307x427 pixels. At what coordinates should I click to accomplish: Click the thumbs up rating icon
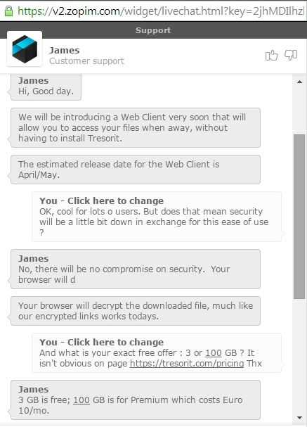[x=271, y=56]
